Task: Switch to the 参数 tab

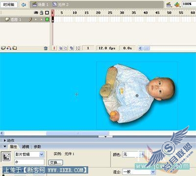Action: pyautogui.click(x=37, y=147)
